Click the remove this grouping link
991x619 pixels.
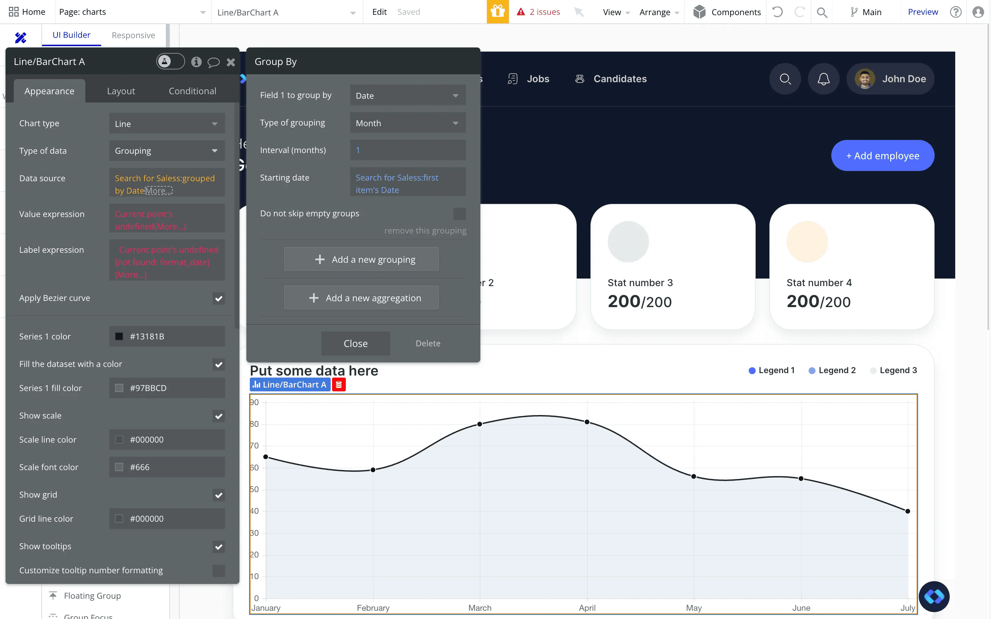[x=425, y=230]
